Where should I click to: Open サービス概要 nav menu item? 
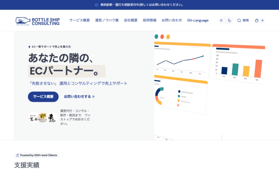pyautogui.click(x=80, y=20)
